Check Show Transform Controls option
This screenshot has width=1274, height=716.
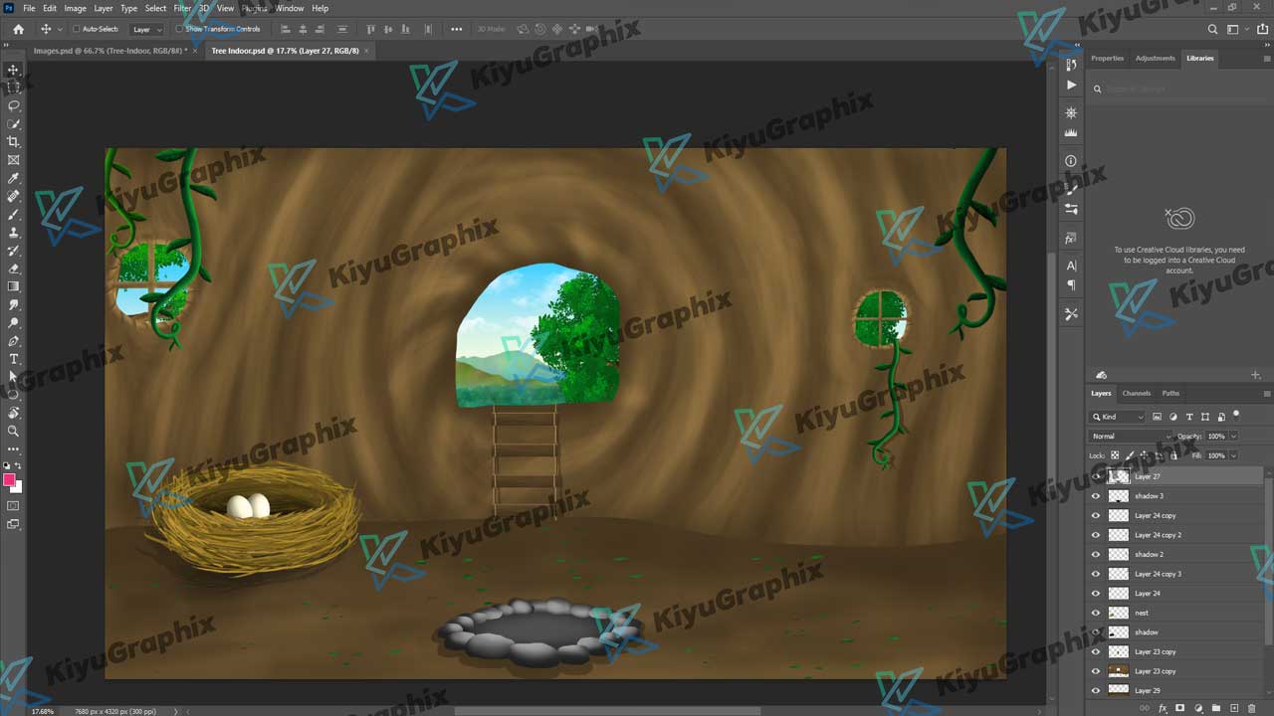coord(179,29)
